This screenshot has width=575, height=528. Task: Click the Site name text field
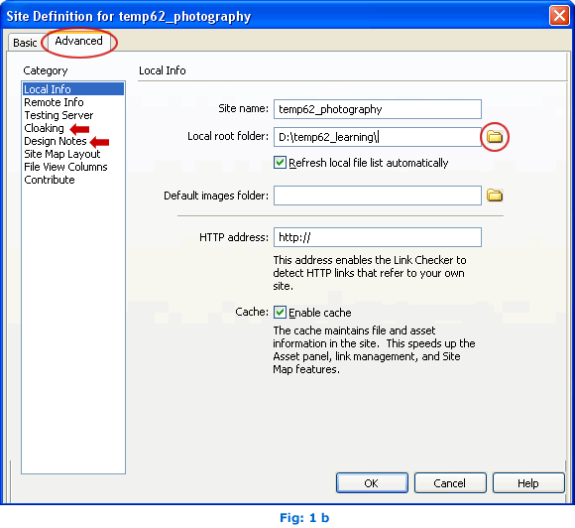tap(378, 109)
